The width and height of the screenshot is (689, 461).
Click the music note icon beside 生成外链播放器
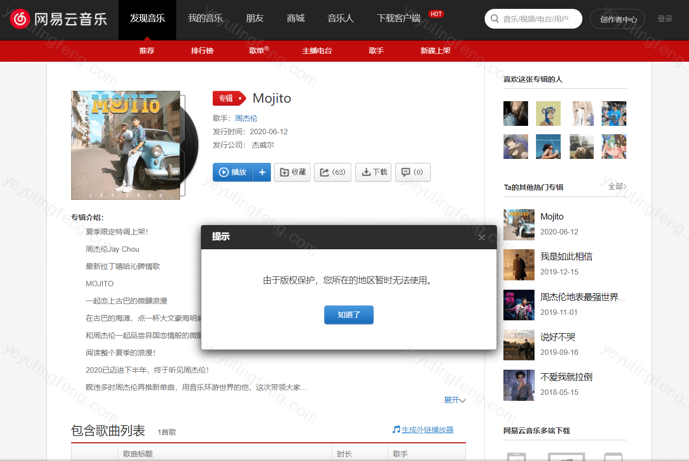tap(396, 429)
